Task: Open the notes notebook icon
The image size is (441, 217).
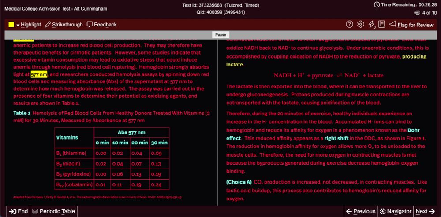Action: point(381,25)
